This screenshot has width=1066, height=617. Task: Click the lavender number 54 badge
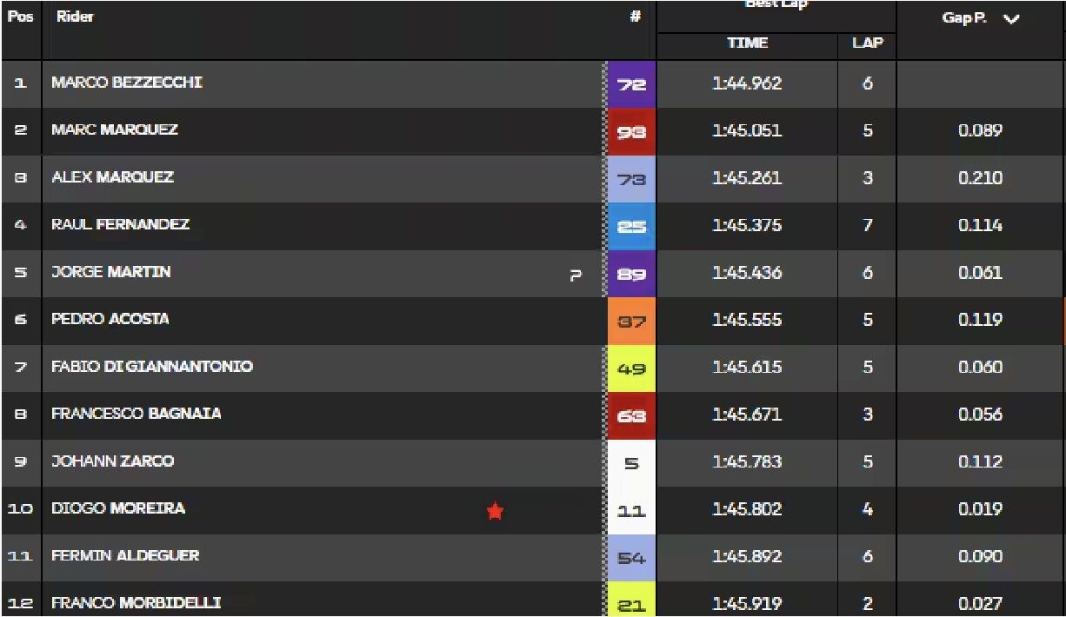(632, 558)
